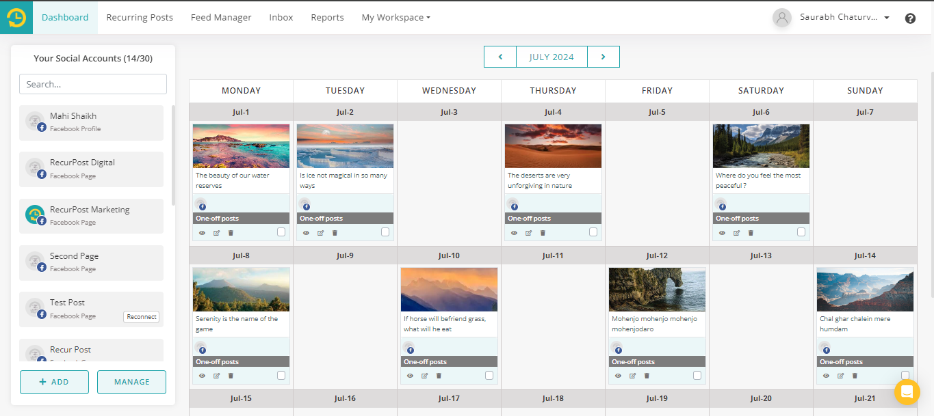Click Facebook account icon on Jul-1 post
The height and width of the screenshot is (416, 934).
click(200, 204)
